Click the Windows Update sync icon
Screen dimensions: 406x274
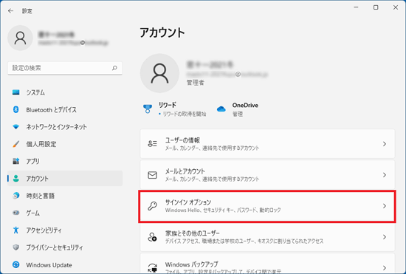tap(16, 264)
